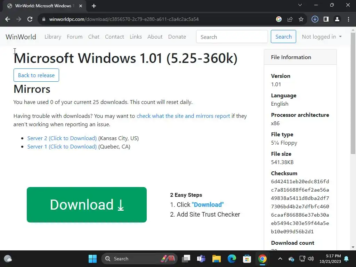Screen dimensions: 356x267
Task: Open the volume speaker icon
Action: click(311, 259)
